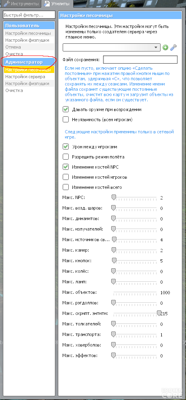Select the Утилиты tab
This screenshot has height=400, width=186.
point(58,4)
